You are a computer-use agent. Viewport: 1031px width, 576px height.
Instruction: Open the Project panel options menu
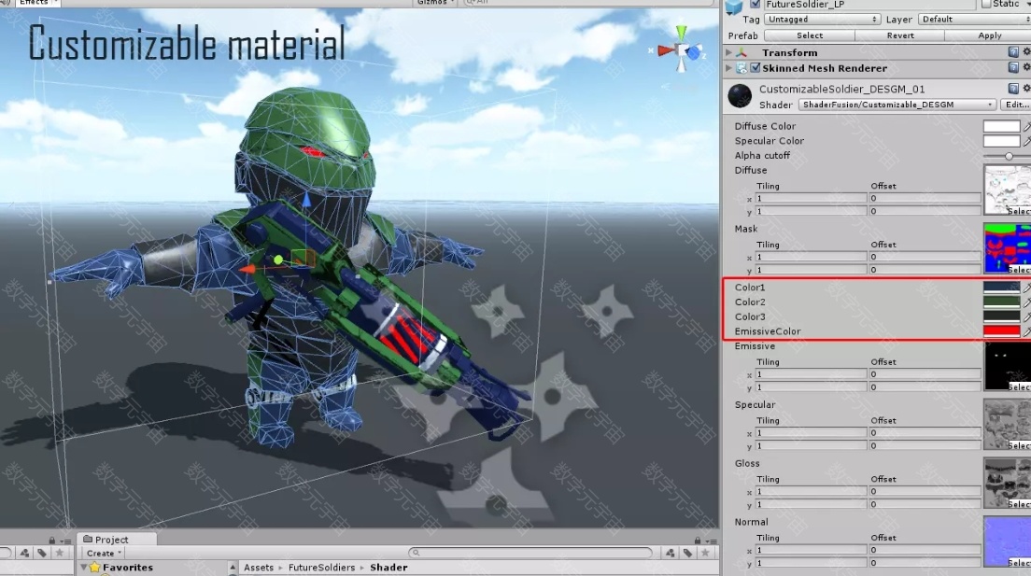tap(710, 541)
